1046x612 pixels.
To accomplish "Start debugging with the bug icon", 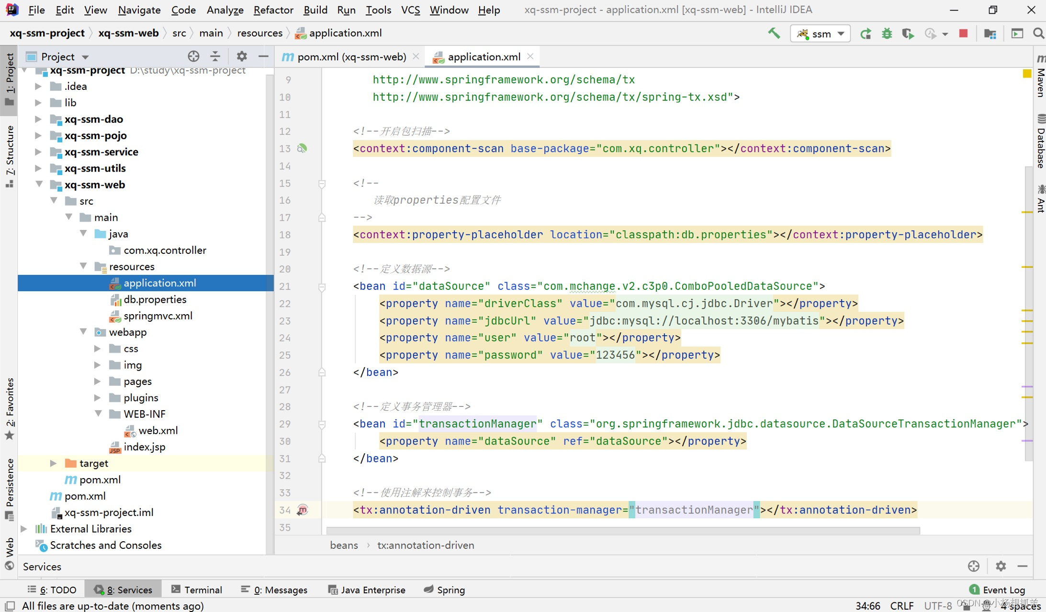I will (887, 33).
